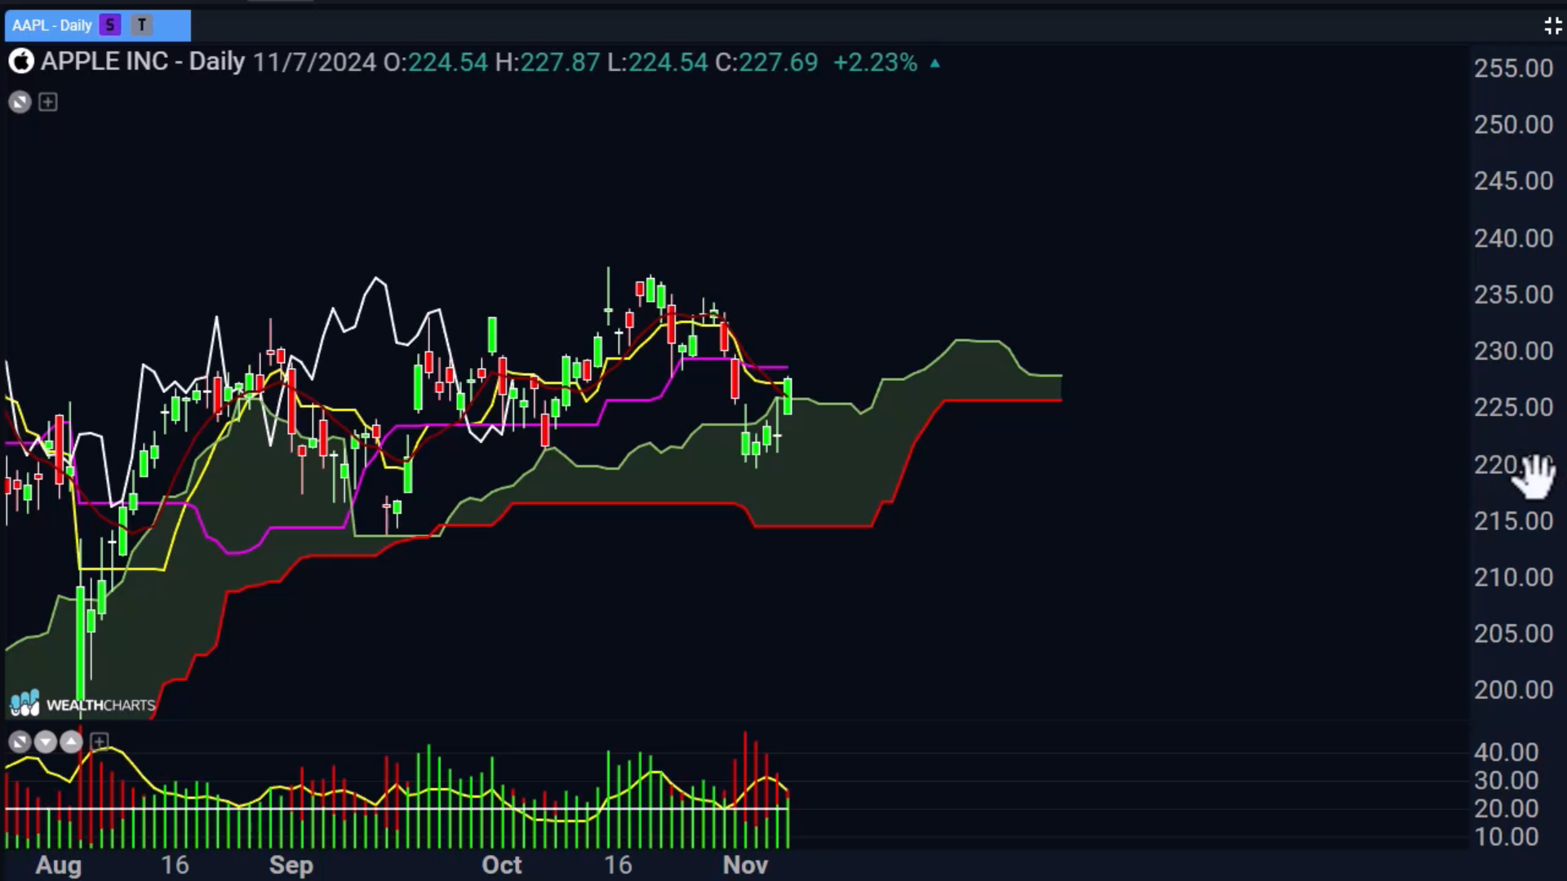Click the gray T badge on the tab
The image size is (1567, 881).
(x=142, y=25)
